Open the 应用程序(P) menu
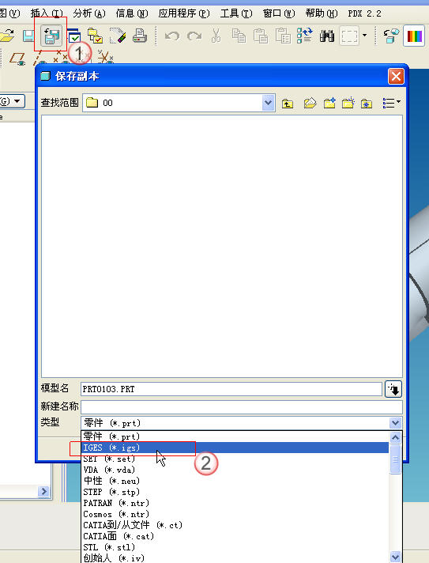This screenshot has width=429, height=563. (x=184, y=13)
